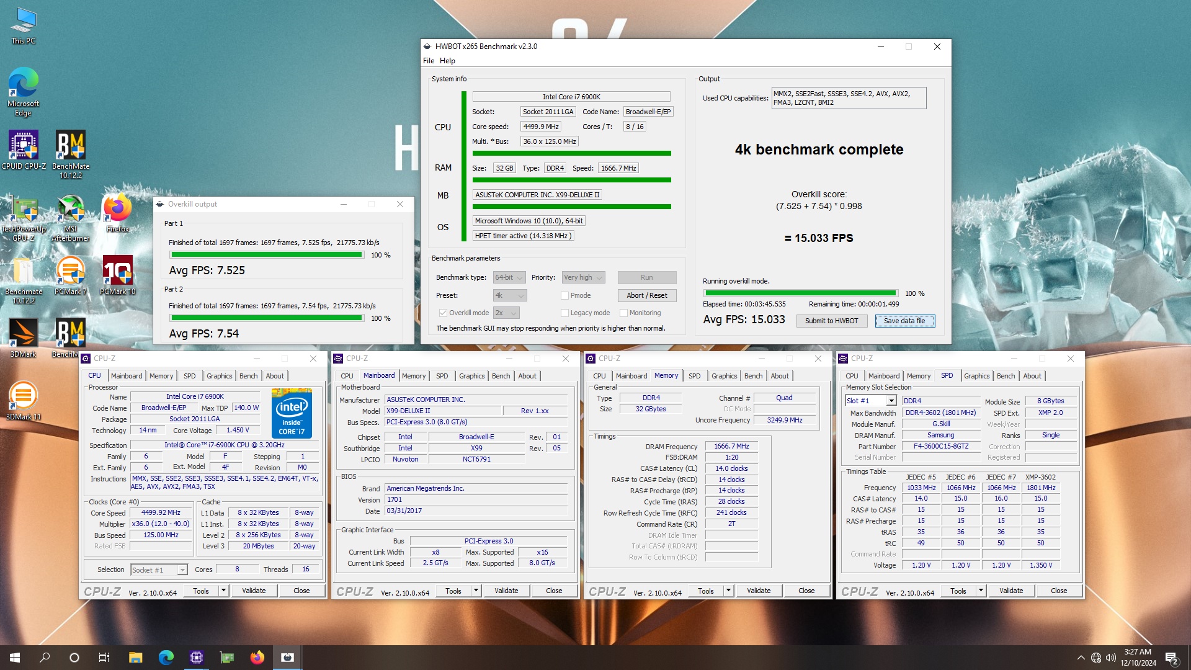Launch Microsoft Edge desktop shortcut
The image size is (1191, 670).
(x=24, y=92)
